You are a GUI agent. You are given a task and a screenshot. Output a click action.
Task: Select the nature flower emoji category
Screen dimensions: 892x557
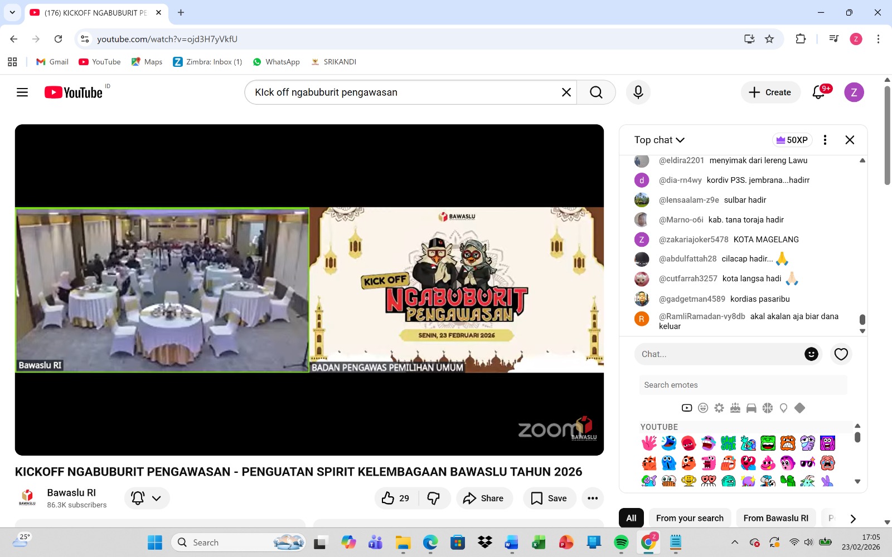[719, 408]
